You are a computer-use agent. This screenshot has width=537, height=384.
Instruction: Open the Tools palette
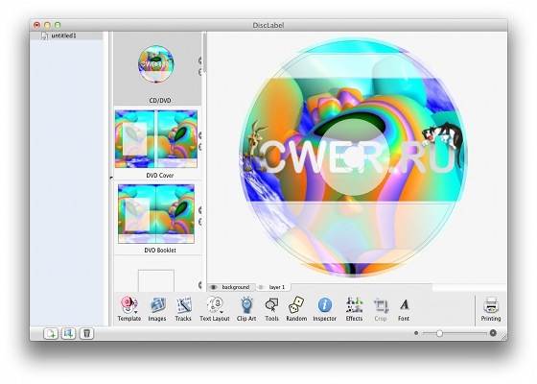pyautogui.click(x=271, y=309)
